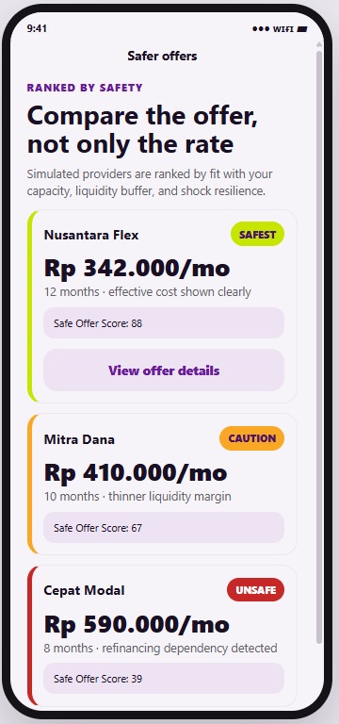Click the Rp 590.000/mo price

pos(137,624)
